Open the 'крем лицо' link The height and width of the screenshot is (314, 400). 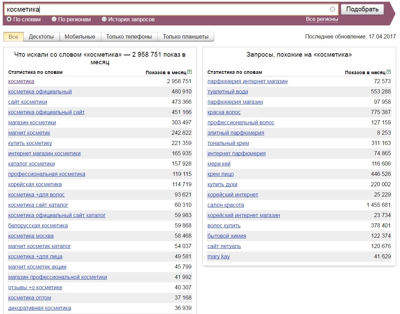pos(220,174)
